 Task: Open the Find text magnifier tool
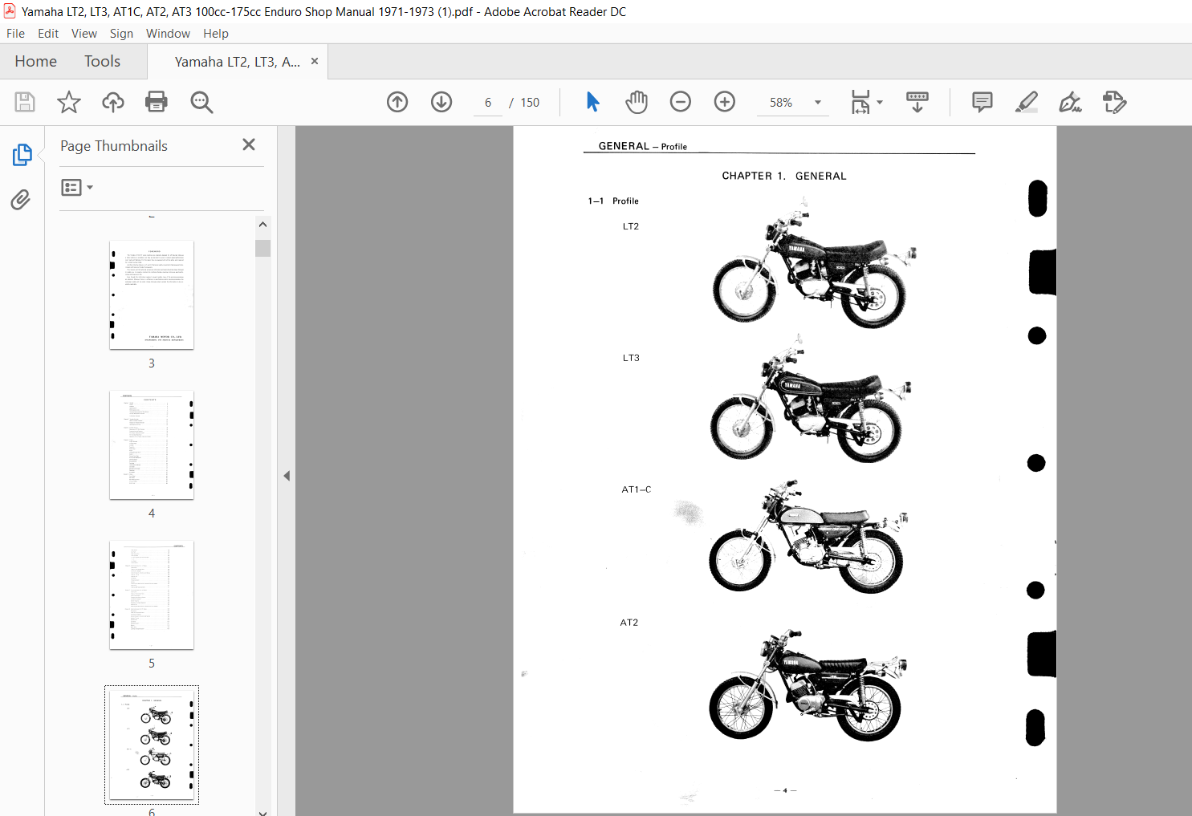click(x=201, y=102)
